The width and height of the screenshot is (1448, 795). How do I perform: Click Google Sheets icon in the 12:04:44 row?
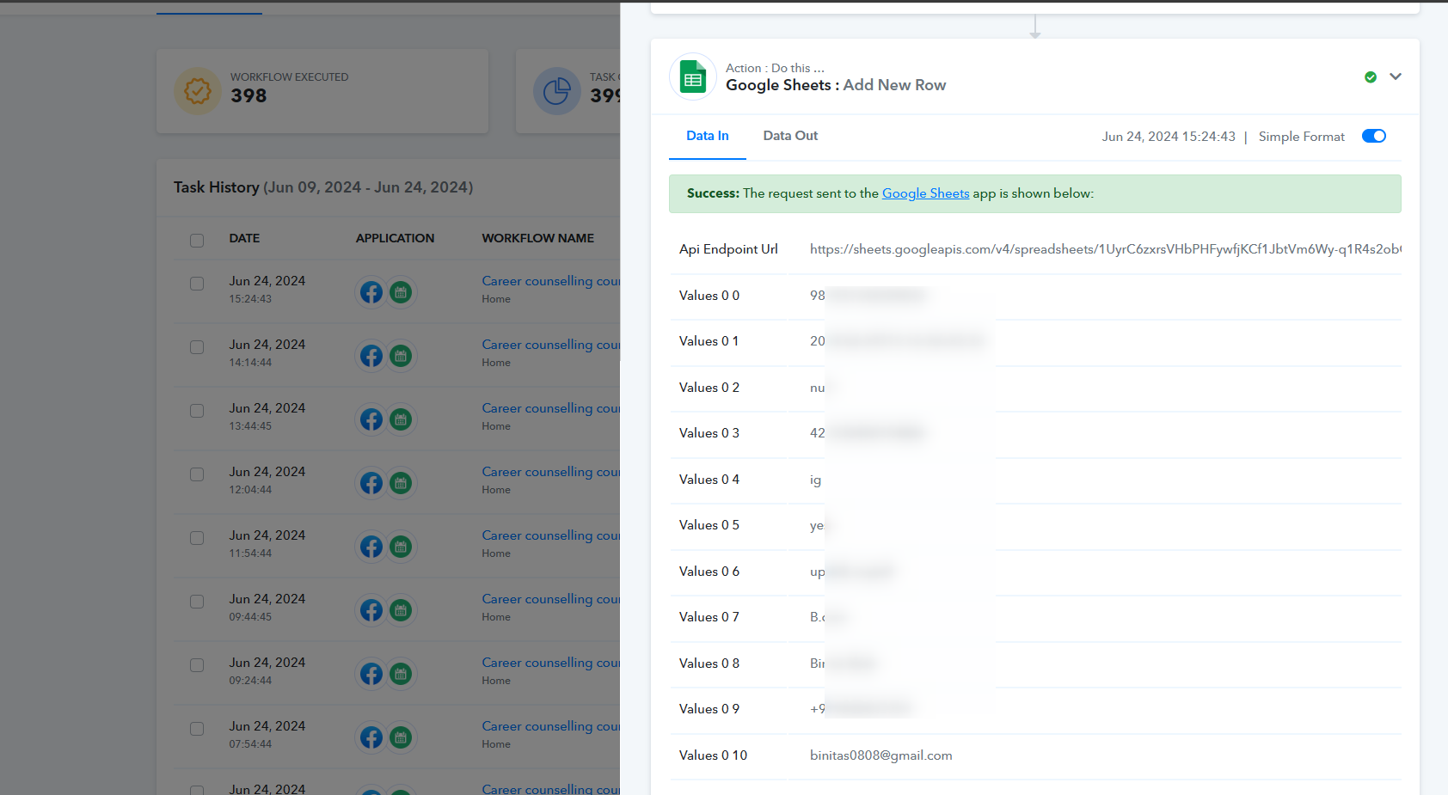point(401,483)
